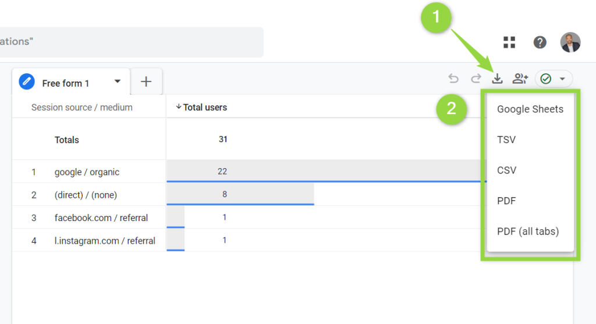596x324 pixels.
Task: Click the redo arrow icon
Action: 476,79
